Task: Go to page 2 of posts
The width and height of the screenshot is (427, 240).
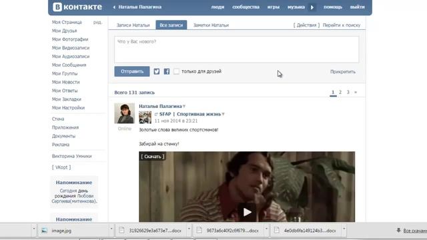Action: pos(340,92)
